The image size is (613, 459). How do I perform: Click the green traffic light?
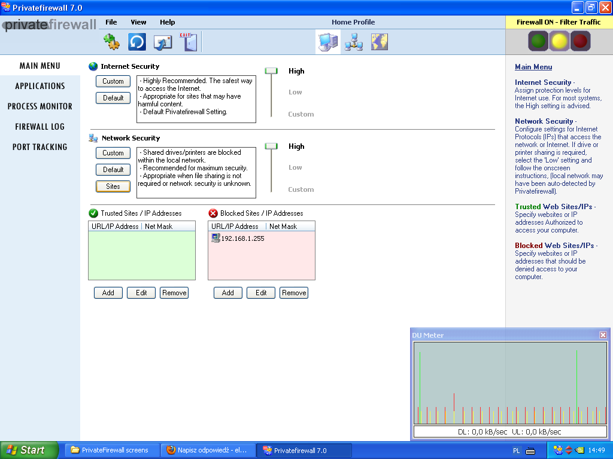[538, 41]
